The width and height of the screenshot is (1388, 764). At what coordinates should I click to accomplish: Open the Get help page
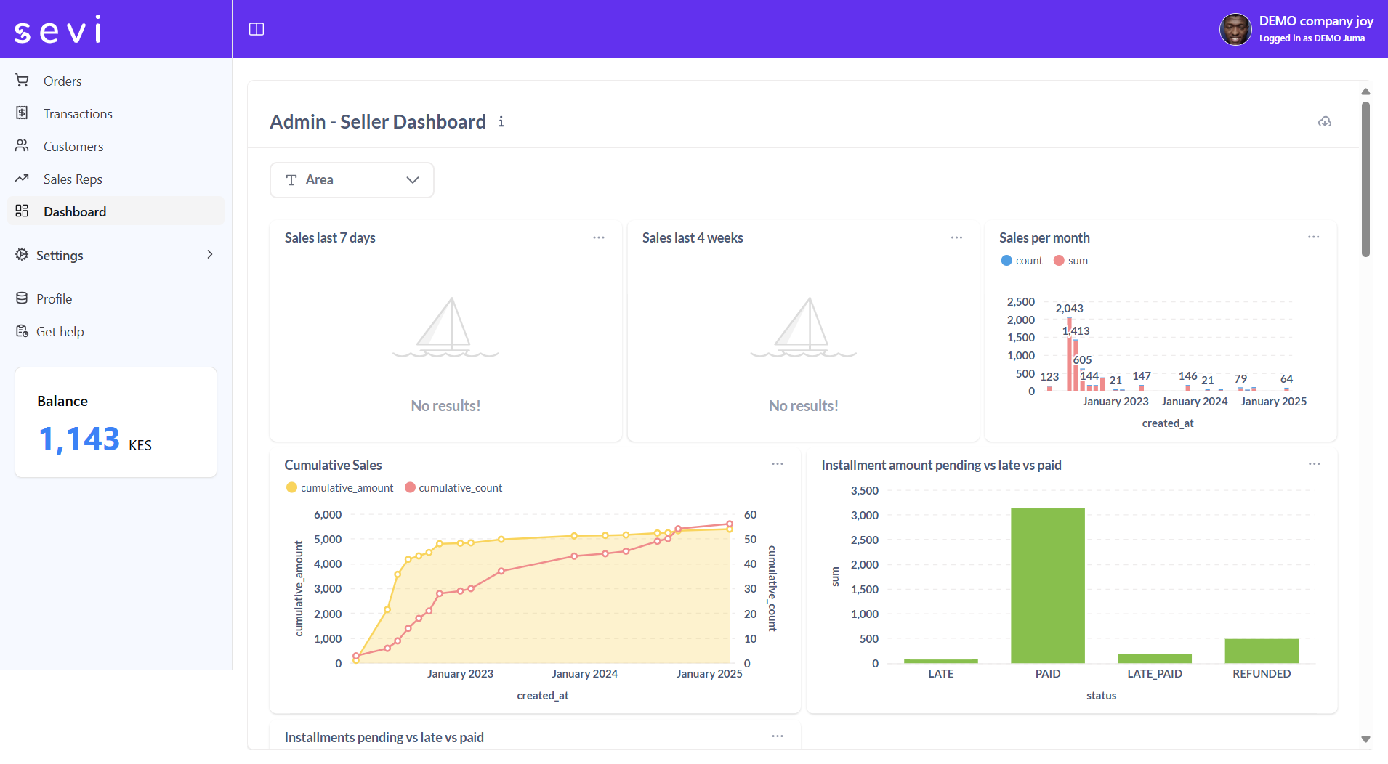[22, 331]
